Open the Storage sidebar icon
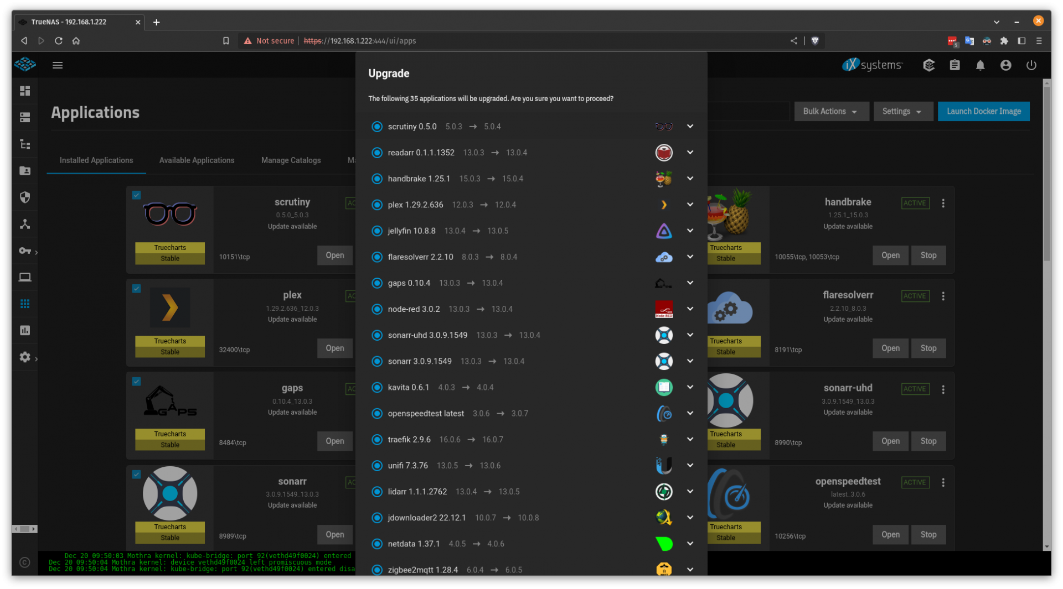The width and height of the screenshot is (1063, 589). click(x=25, y=117)
